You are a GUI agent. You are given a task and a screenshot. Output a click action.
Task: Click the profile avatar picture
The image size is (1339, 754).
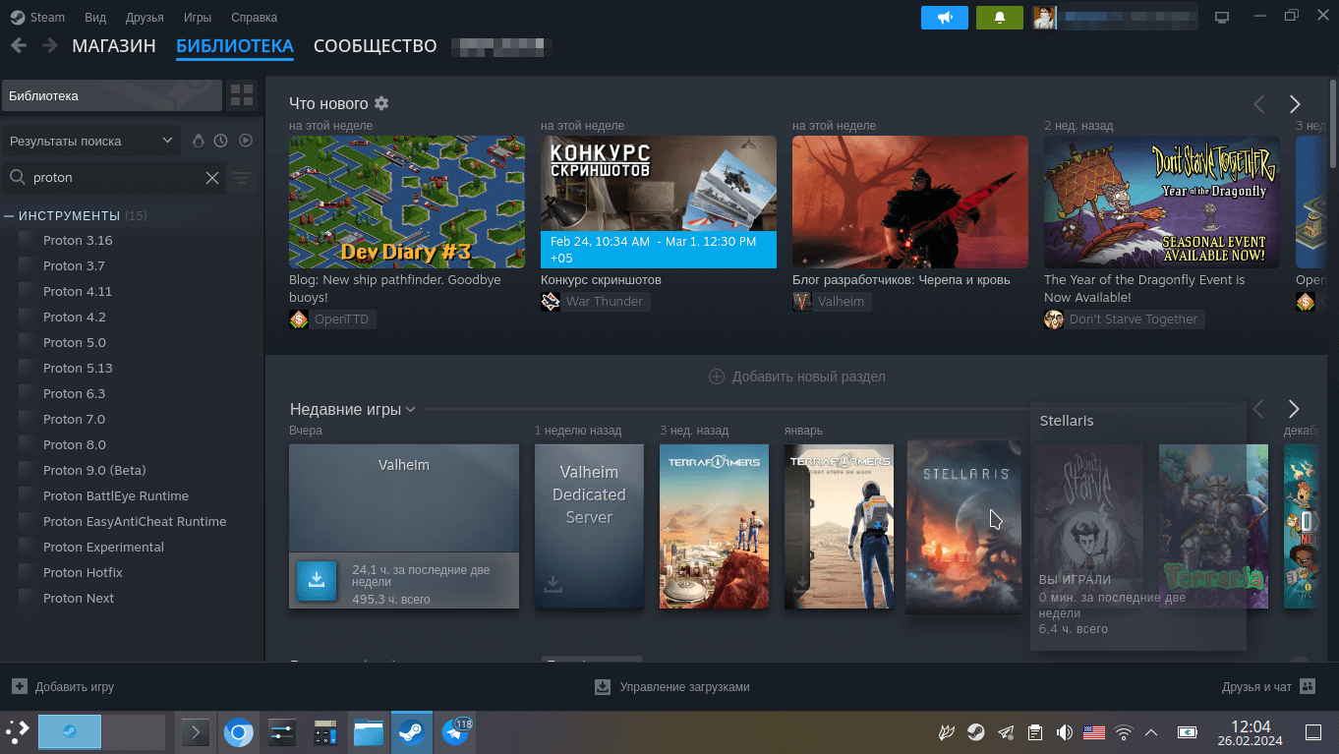point(1044,18)
